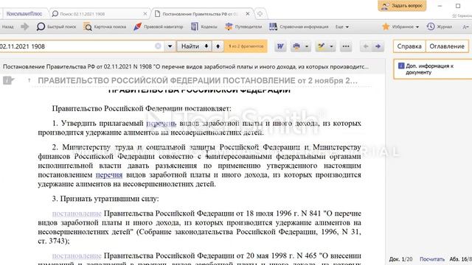
Task: Open Справочная информация
Action: (299, 26)
